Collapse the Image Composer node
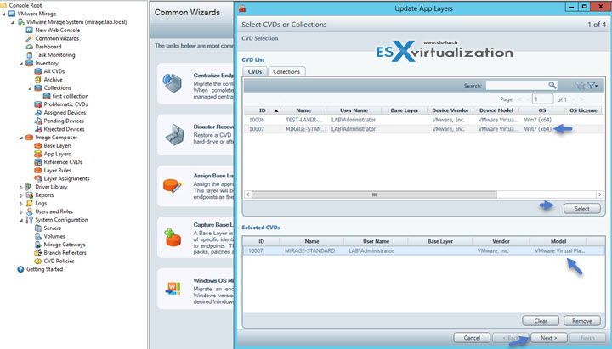Viewport: 612px width, 349px height. point(21,138)
